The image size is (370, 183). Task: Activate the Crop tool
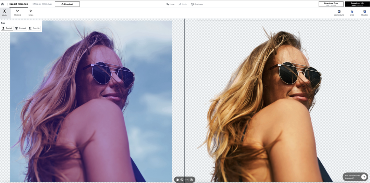tap(352, 13)
